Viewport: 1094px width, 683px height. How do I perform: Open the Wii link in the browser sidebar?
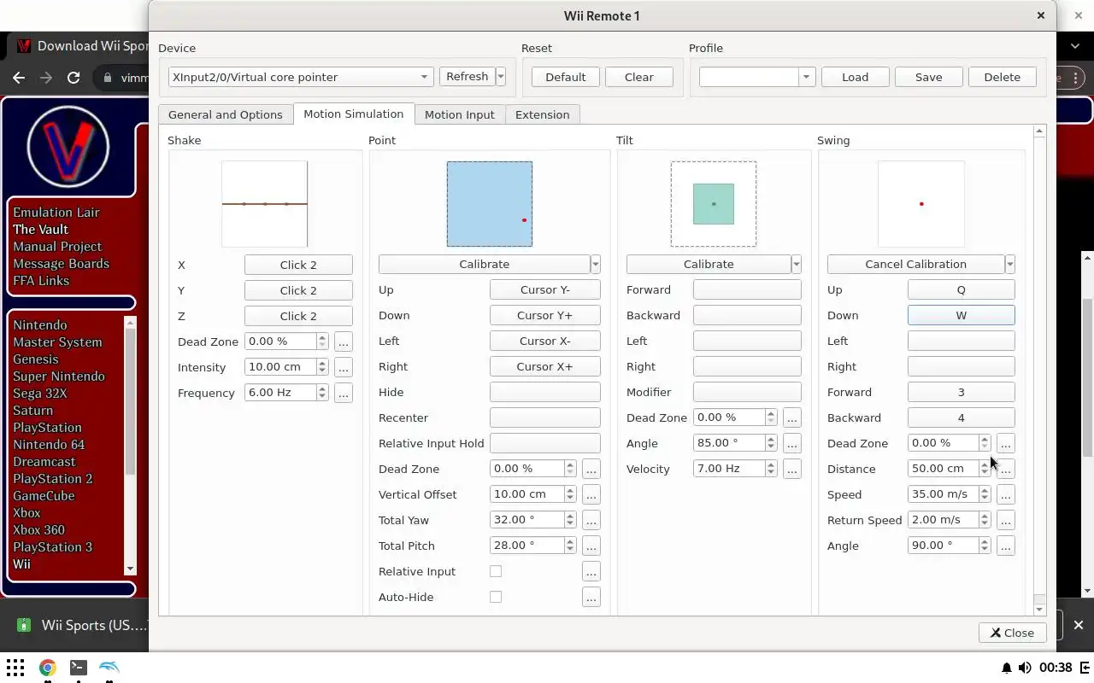[21, 564]
